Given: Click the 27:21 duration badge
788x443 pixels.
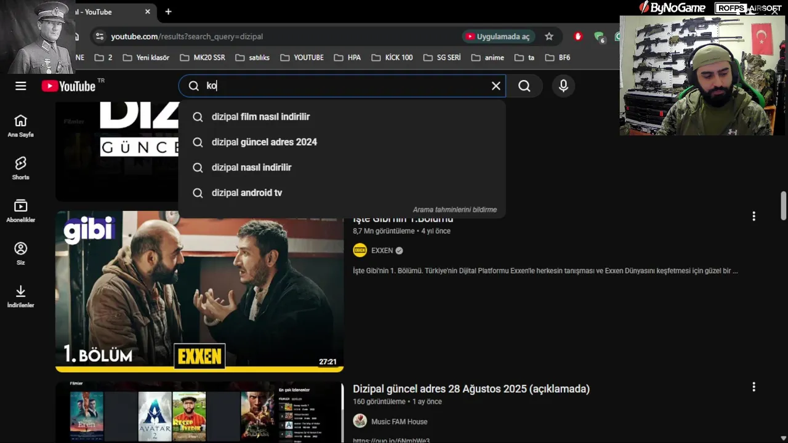Looking at the screenshot, I should [x=328, y=362].
